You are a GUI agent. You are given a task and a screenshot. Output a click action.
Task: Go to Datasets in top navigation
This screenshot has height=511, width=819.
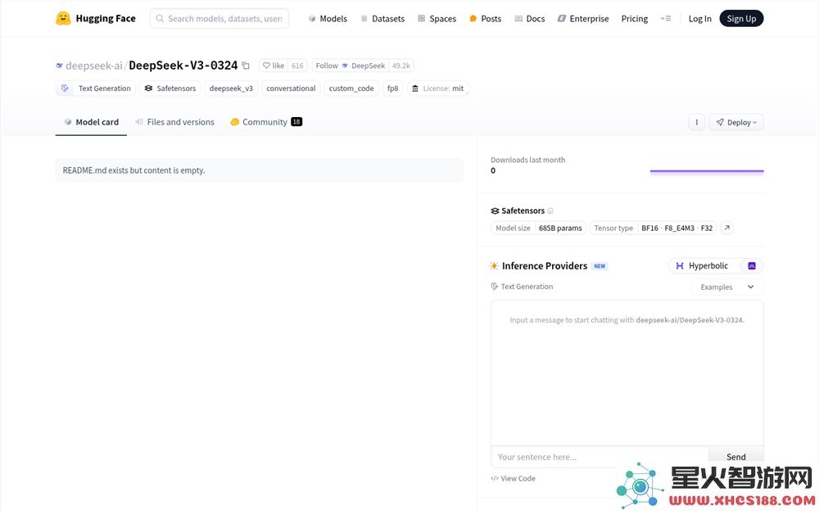click(x=382, y=19)
